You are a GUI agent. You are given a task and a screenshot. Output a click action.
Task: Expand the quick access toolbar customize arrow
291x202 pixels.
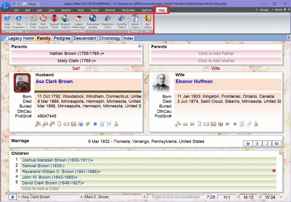[x=43, y=4]
